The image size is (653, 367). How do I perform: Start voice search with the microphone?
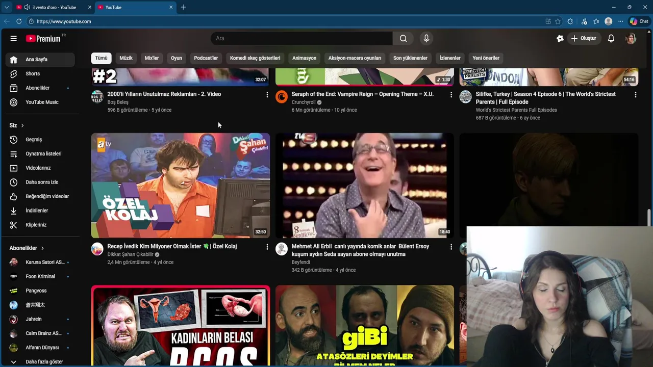pos(426,38)
